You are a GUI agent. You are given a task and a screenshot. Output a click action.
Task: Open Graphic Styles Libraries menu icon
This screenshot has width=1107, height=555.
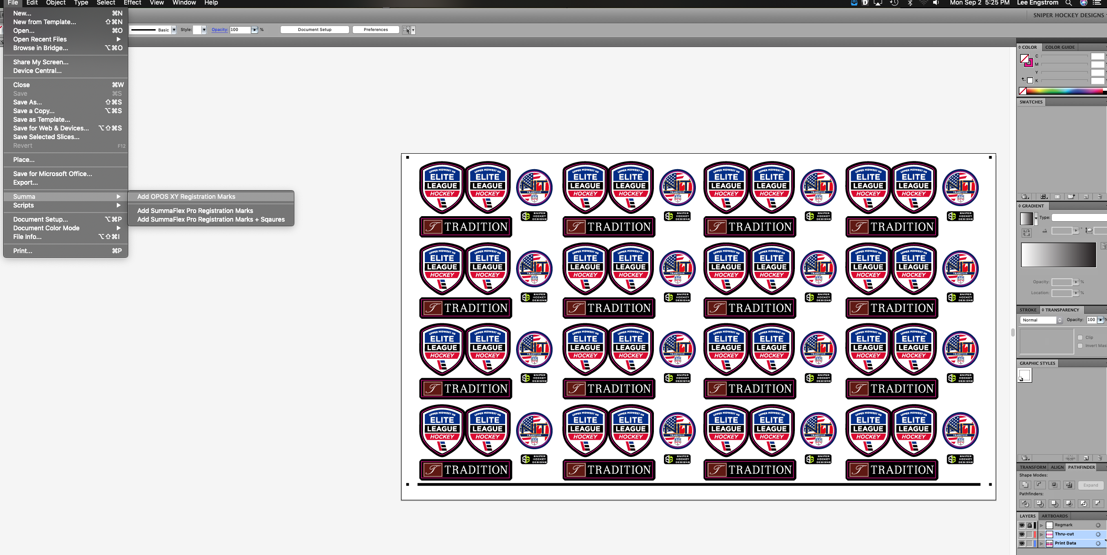click(1025, 458)
